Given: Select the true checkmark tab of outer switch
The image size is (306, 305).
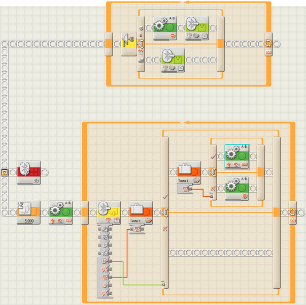Looking at the screenshot, I should 164,195.
